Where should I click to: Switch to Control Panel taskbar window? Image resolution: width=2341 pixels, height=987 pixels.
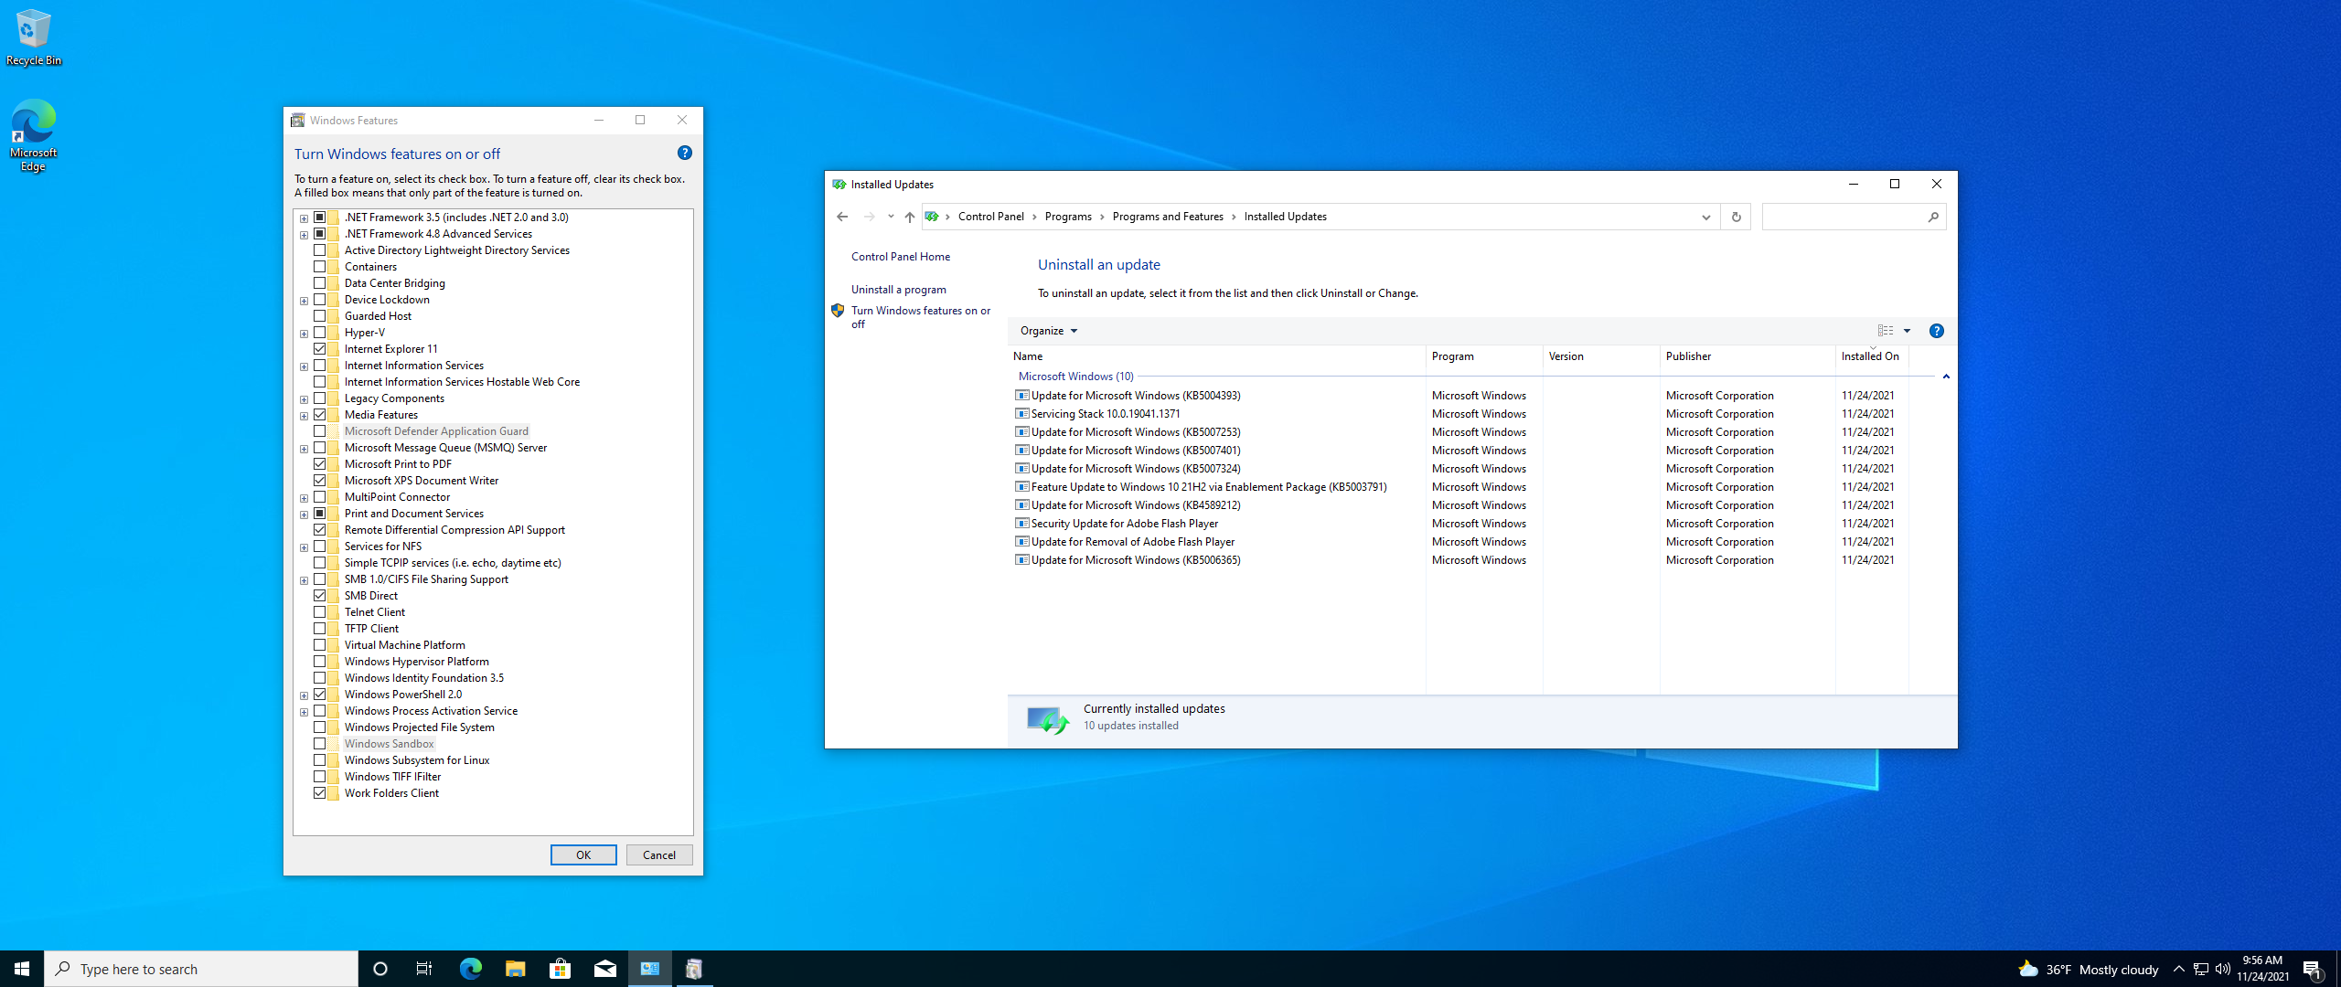650,969
